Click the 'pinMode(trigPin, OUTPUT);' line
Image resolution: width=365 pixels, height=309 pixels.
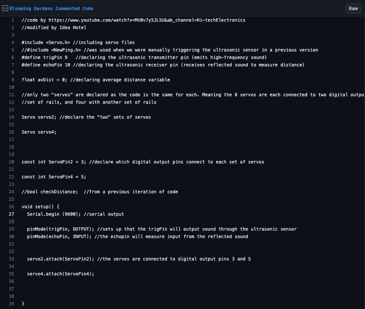click(x=162, y=229)
